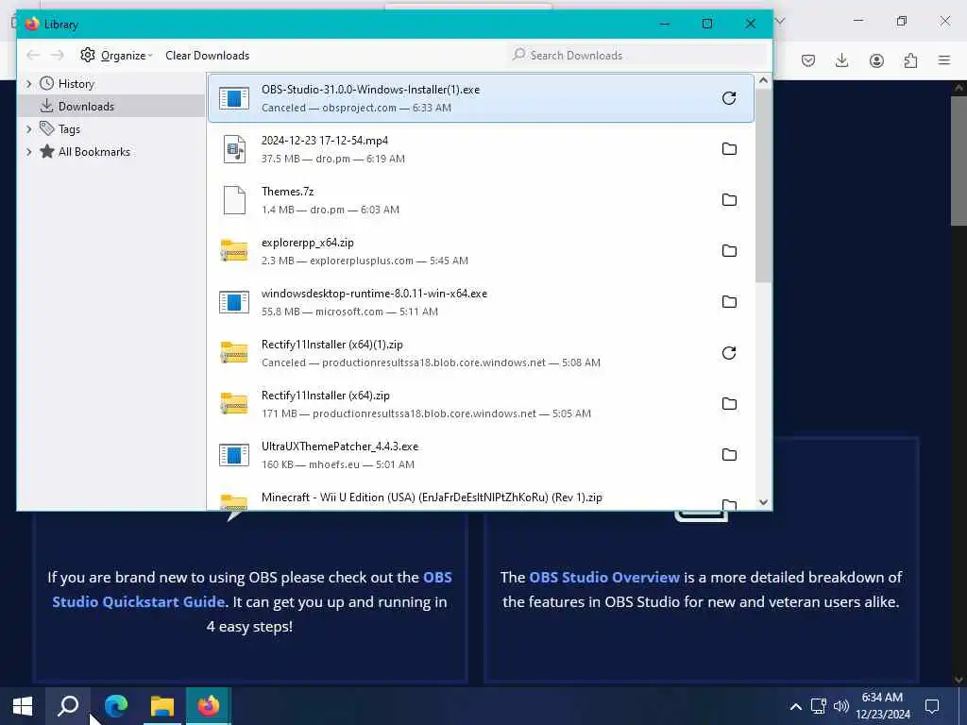
Task: Select explorerpp_x64.zip download entry
Action: coord(481,251)
